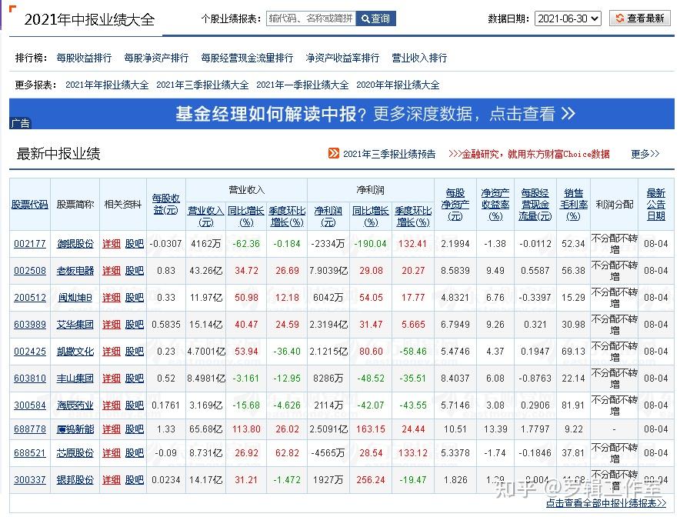Open 凯撒文化 stock name link

[75, 352]
